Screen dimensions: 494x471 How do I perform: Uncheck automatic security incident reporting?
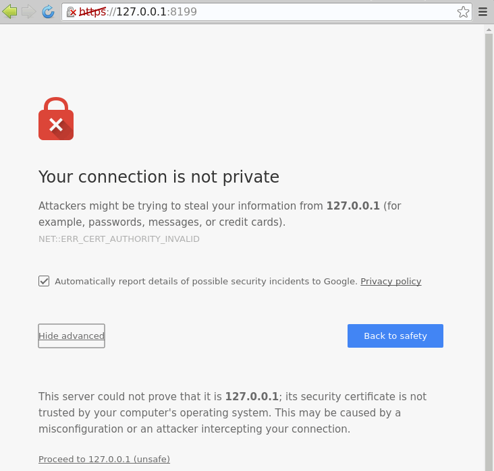(x=44, y=281)
